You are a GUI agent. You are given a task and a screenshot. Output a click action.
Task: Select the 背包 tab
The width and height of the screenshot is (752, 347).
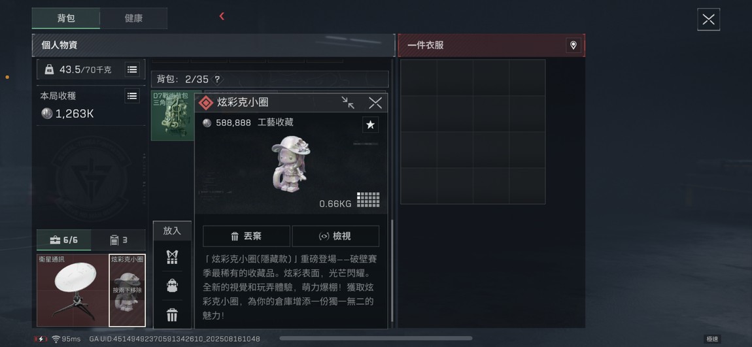(x=65, y=18)
